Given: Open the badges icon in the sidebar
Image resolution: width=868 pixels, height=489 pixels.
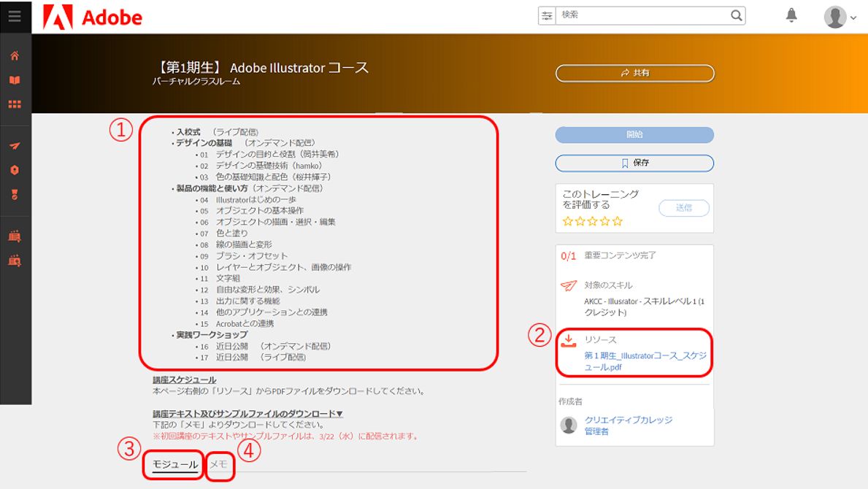Looking at the screenshot, I should click(x=16, y=169).
